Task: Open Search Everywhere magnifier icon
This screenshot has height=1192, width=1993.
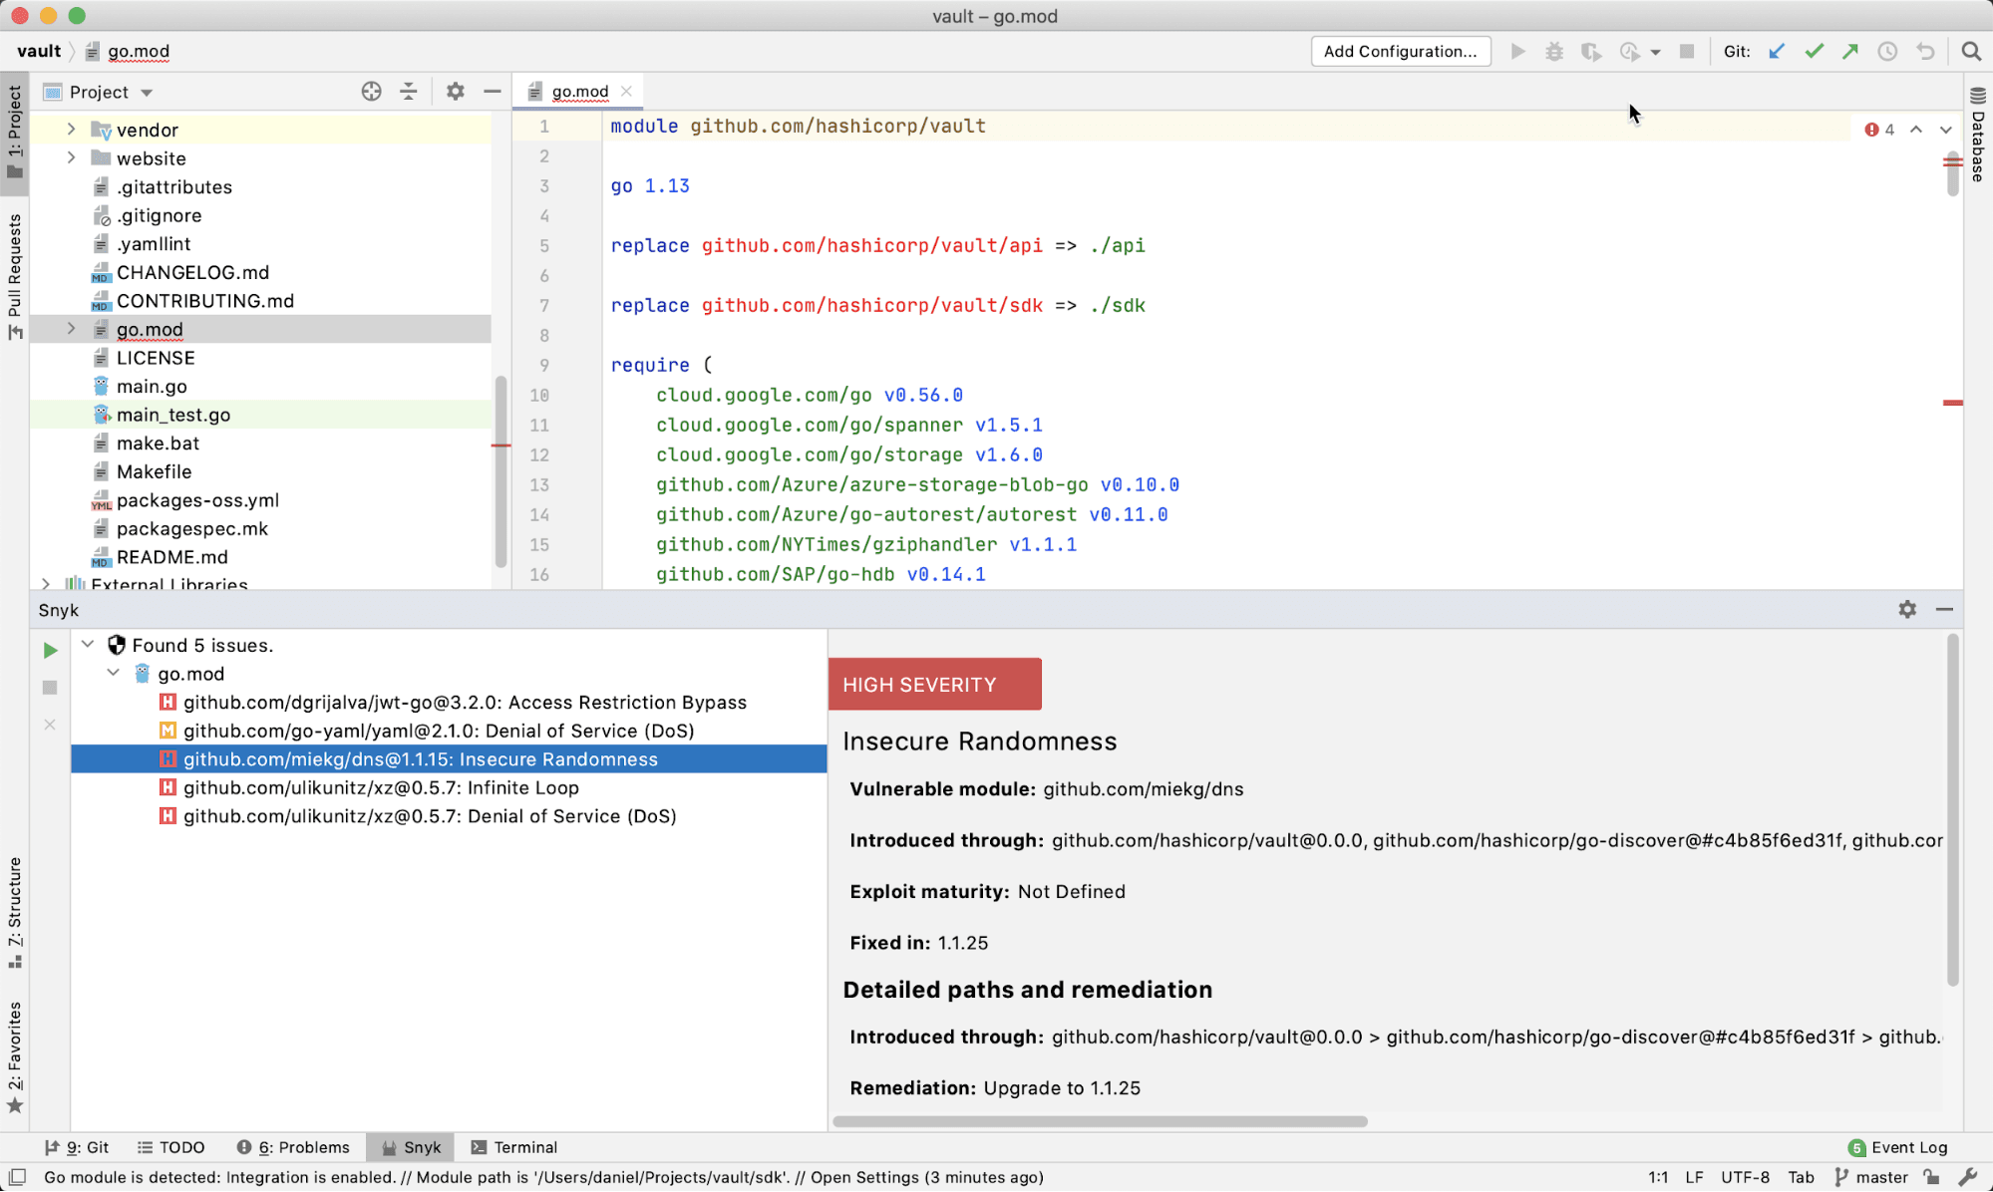Action: point(1970,51)
